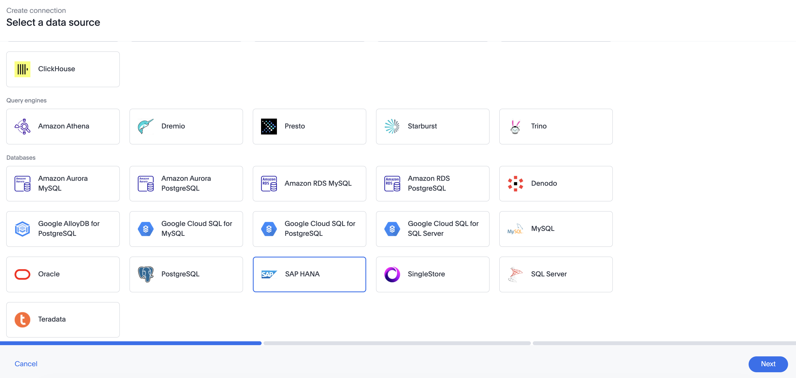Pick the Oracle database icon
Viewport: 796px width, 378px height.
click(22, 274)
